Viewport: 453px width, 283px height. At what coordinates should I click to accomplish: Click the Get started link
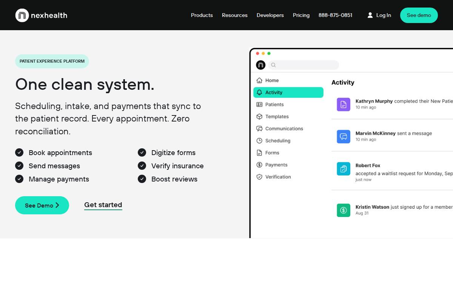[103, 205]
